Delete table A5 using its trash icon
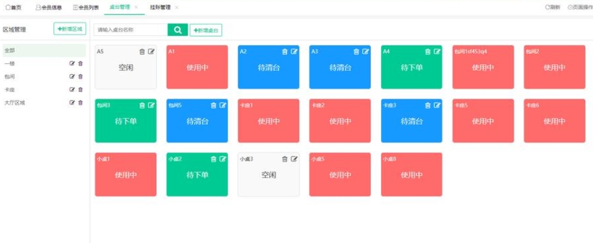This screenshot has width=593, height=243. (x=142, y=52)
